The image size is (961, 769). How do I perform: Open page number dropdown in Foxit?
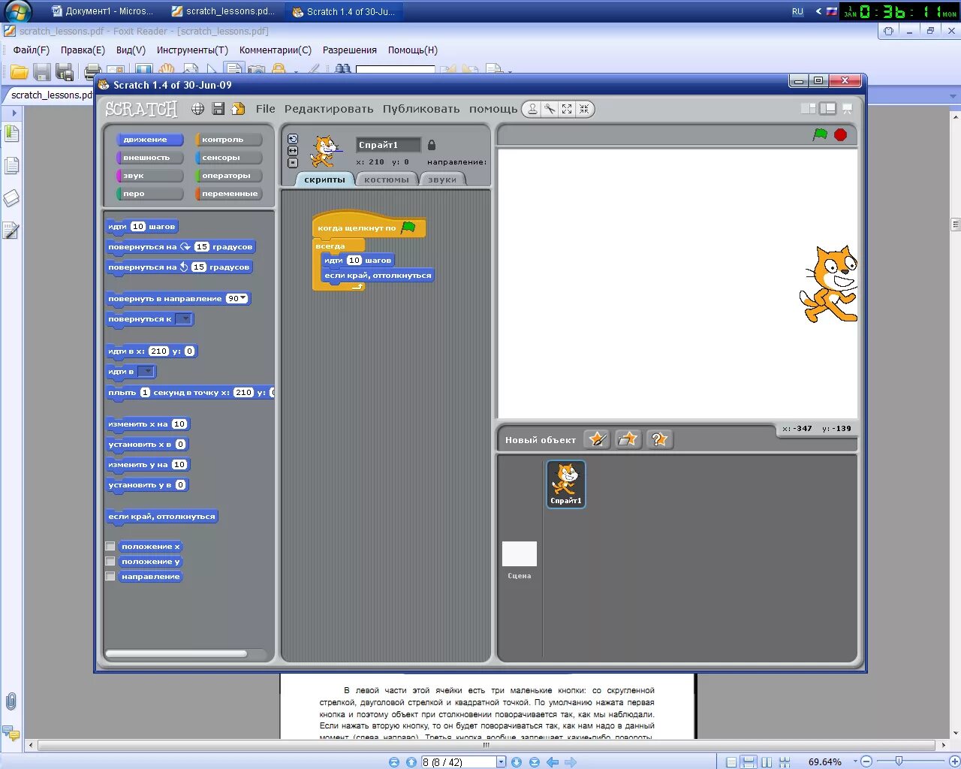pyautogui.click(x=502, y=762)
